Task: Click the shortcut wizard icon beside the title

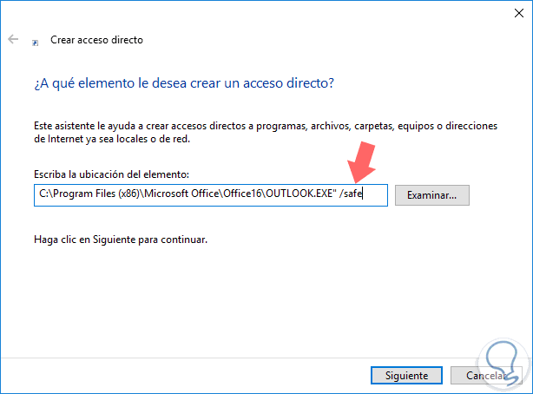Action: click(x=35, y=41)
